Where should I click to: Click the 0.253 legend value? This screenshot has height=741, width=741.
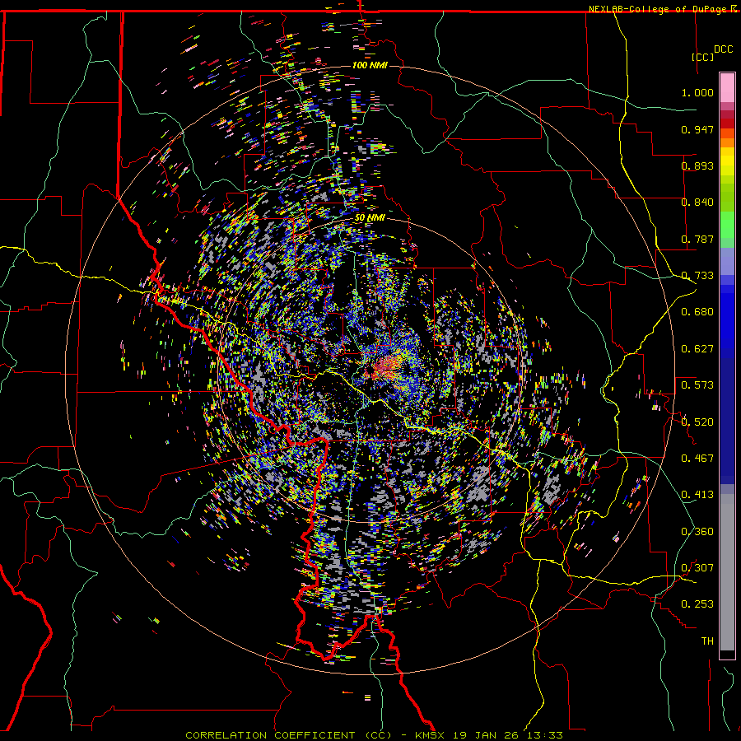697,604
